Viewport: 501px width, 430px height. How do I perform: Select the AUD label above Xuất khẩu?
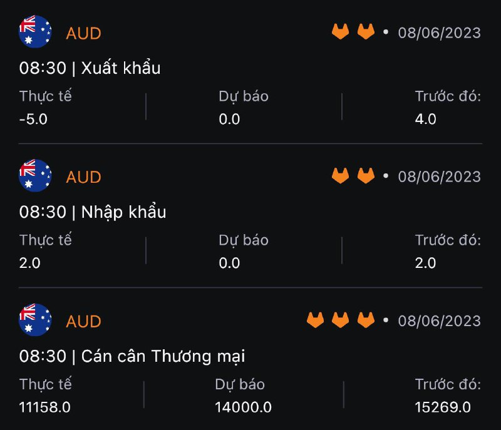click(83, 33)
